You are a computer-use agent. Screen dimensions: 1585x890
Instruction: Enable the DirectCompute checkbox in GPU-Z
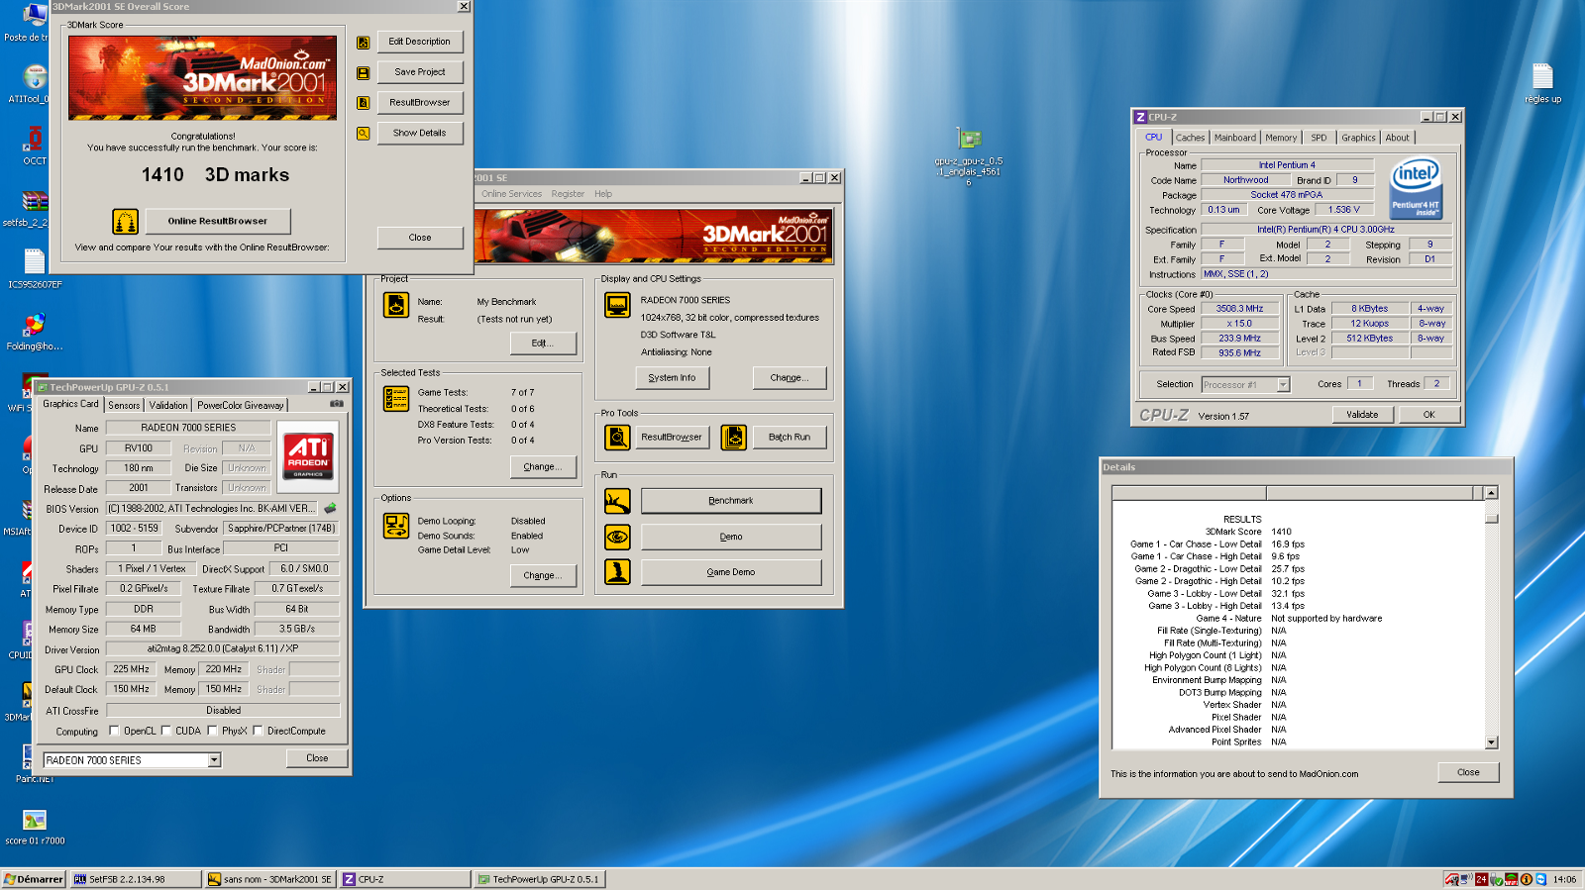tap(258, 732)
